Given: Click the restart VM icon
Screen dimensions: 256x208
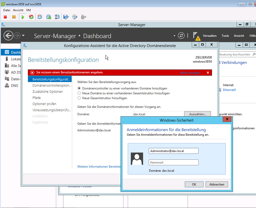Looking at the screenshot, I should point(31,17).
